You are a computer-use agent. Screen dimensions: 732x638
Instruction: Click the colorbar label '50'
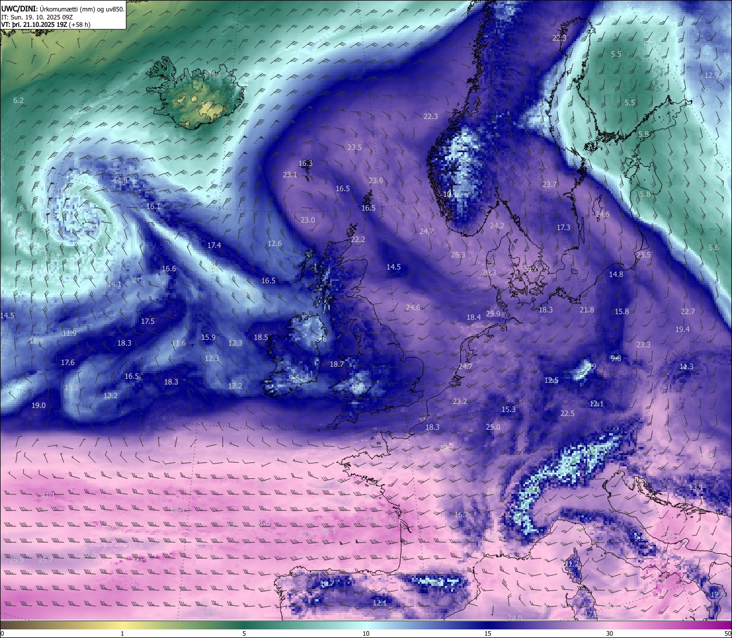pos(727,633)
